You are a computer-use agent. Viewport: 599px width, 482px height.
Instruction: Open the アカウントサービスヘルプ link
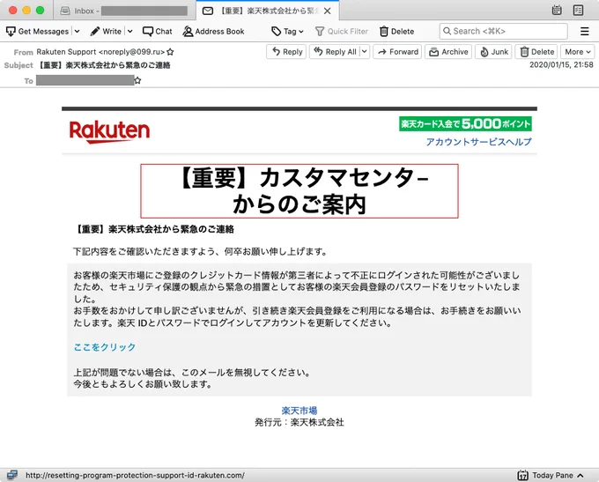[x=478, y=142]
